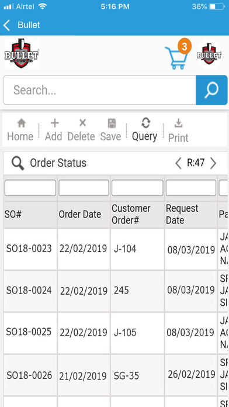
Task: Click customer order 245 cell
Action: point(122,290)
